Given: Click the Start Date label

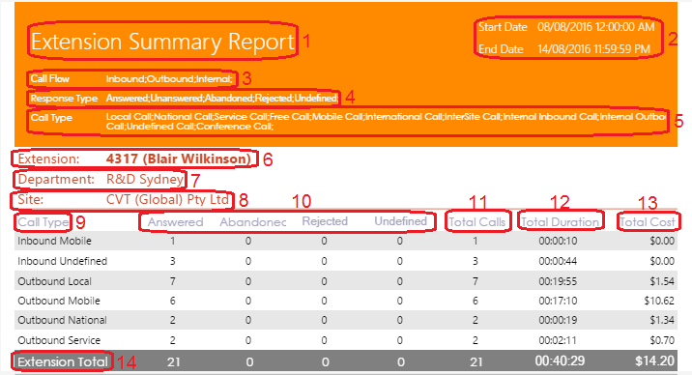Looking at the screenshot, I should (x=504, y=27).
